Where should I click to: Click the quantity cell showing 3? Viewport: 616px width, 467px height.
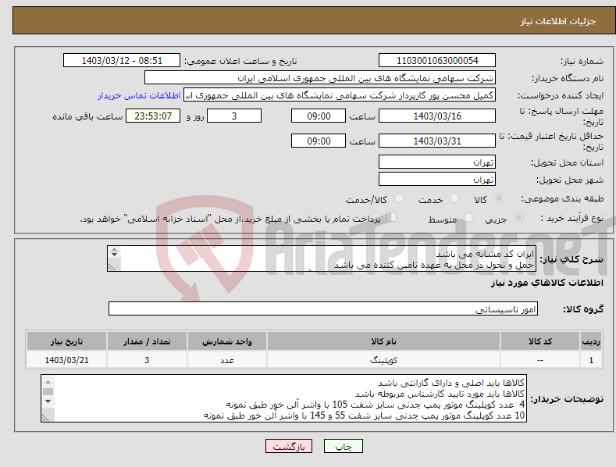tap(147, 360)
